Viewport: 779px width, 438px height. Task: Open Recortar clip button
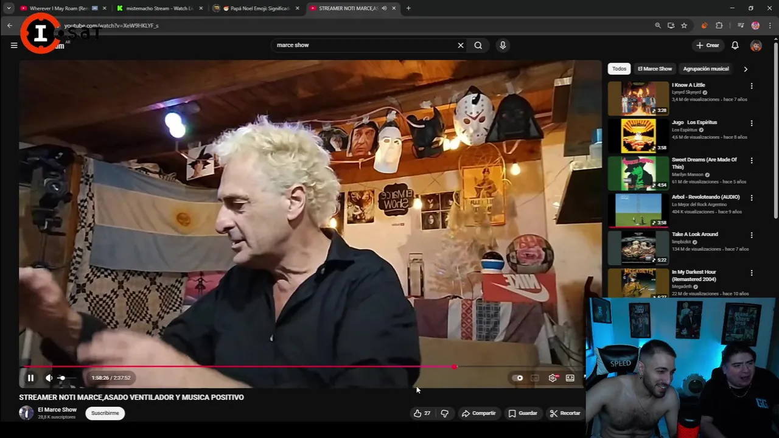pyautogui.click(x=565, y=413)
